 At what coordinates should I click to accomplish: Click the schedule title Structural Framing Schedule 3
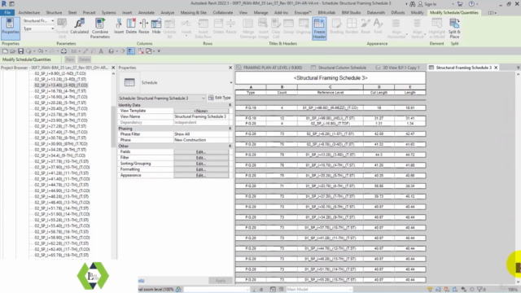[331, 78]
